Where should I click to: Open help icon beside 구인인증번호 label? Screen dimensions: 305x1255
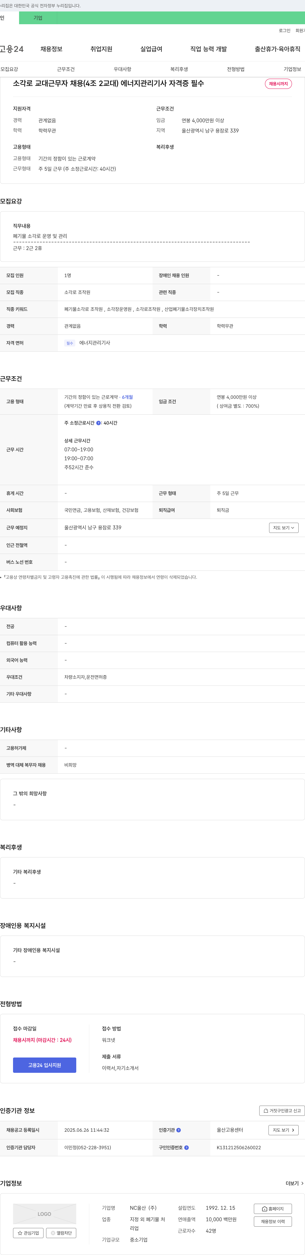click(186, 1148)
